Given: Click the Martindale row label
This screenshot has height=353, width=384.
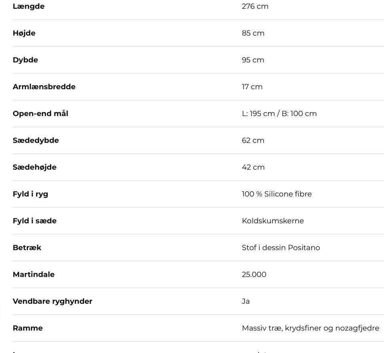Looking at the screenshot, I should [34, 275].
